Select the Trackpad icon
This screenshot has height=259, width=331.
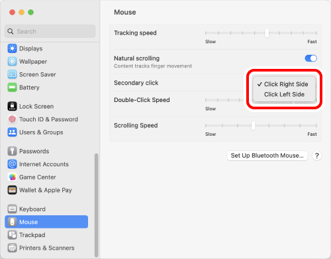[12, 235]
